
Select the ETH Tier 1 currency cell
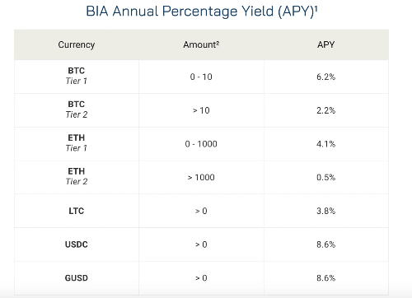point(77,142)
